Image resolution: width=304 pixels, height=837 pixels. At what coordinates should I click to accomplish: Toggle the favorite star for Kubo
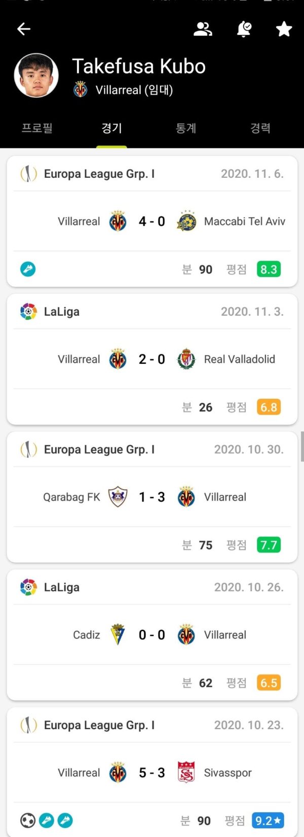click(x=284, y=29)
